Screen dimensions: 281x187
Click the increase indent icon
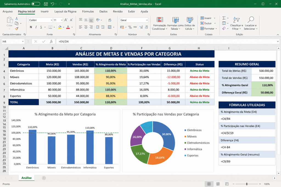click(x=103, y=27)
